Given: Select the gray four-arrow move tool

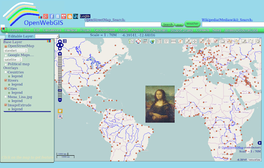Looking at the screenshot, I should [x=194, y=41].
